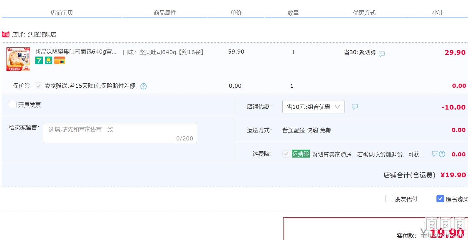This screenshot has width=468, height=240.
Task: Click the 商品属性 column header
Action: 165,13
